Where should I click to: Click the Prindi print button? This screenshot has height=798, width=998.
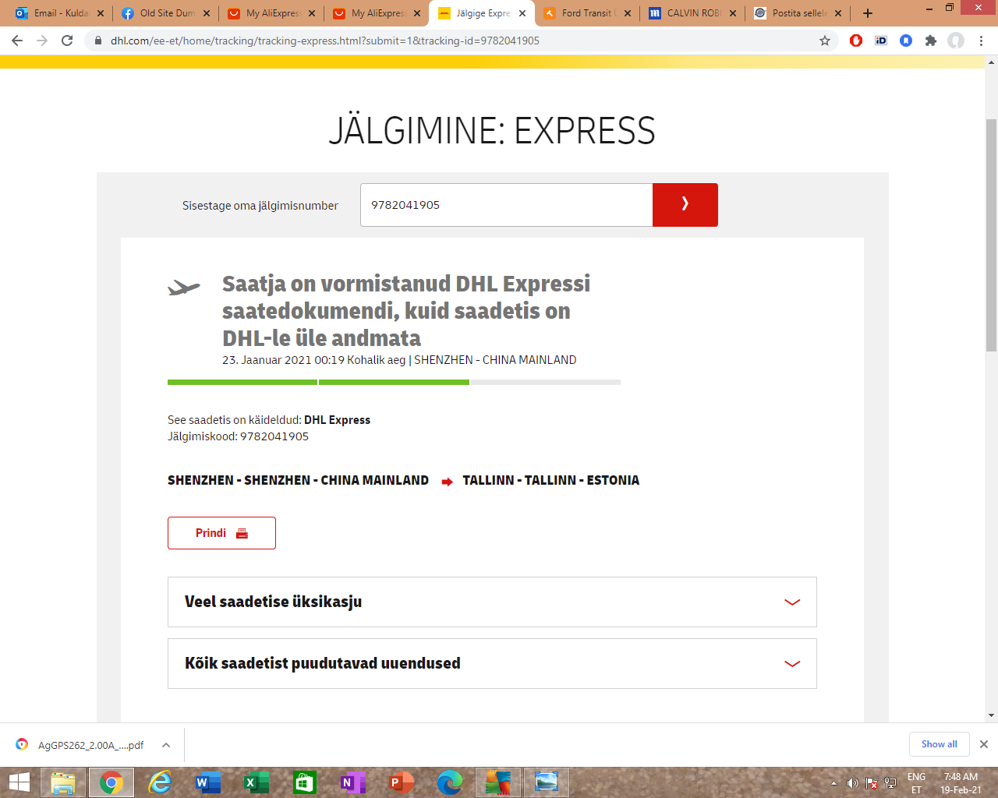pos(221,533)
